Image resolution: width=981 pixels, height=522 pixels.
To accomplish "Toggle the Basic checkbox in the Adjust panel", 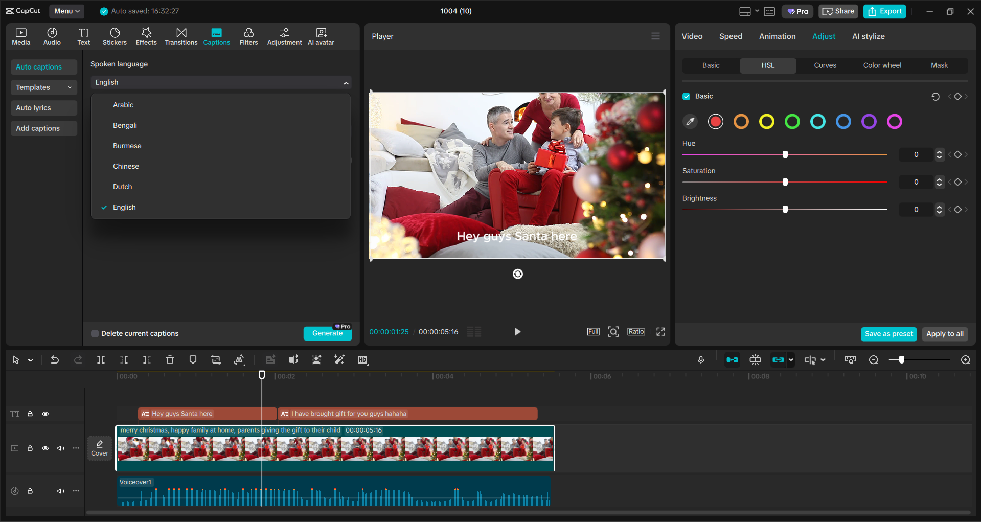I will click(x=686, y=96).
